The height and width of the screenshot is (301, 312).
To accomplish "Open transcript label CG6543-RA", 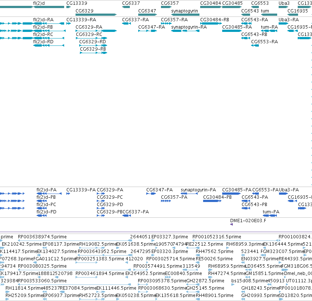I will [x=255, y=20].
